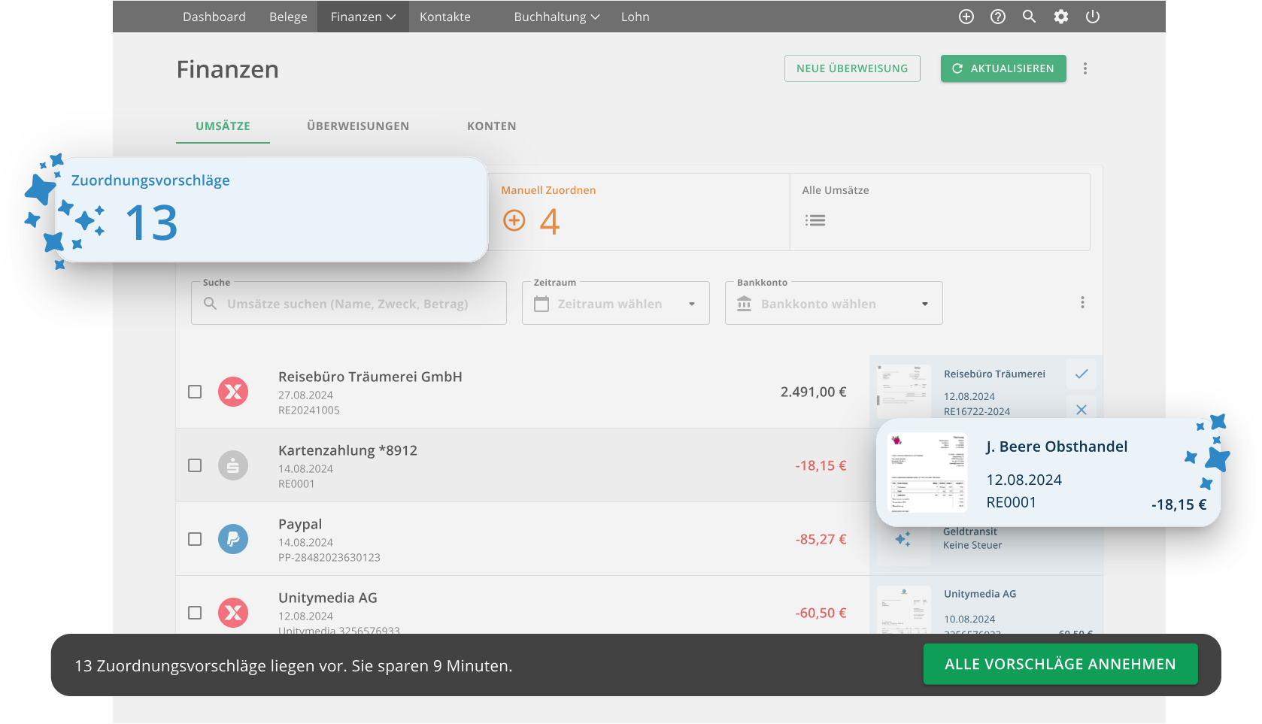This screenshot has height=724, width=1262.
Task: Switch to the Umsätze tab
Action: click(223, 126)
